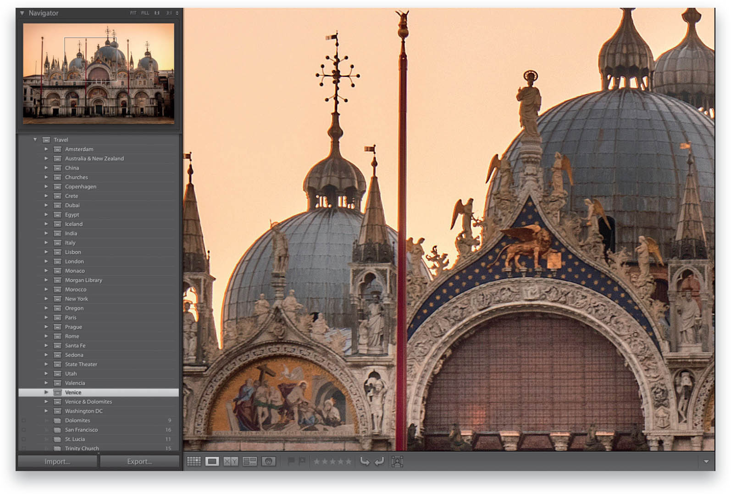The height and width of the screenshot is (494, 731).
Task: Collapse the Travel collection set
Action: pos(35,140)
